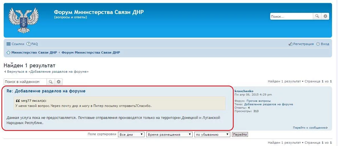Open the Все дни dropdown
The width and height of the screenshot is (338, 146).
point(131,135)
